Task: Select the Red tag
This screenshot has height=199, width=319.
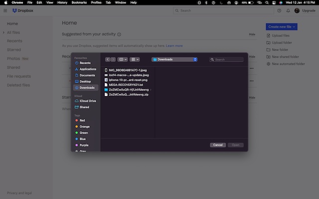Action: [x=80, y=120]
